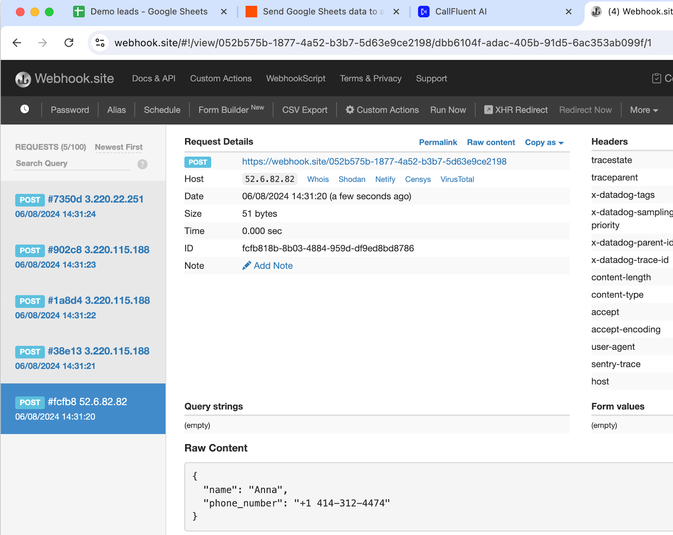673x535 pixels.
Task: Click the Add Note pencil icon
Action: (x=246, y=265)
